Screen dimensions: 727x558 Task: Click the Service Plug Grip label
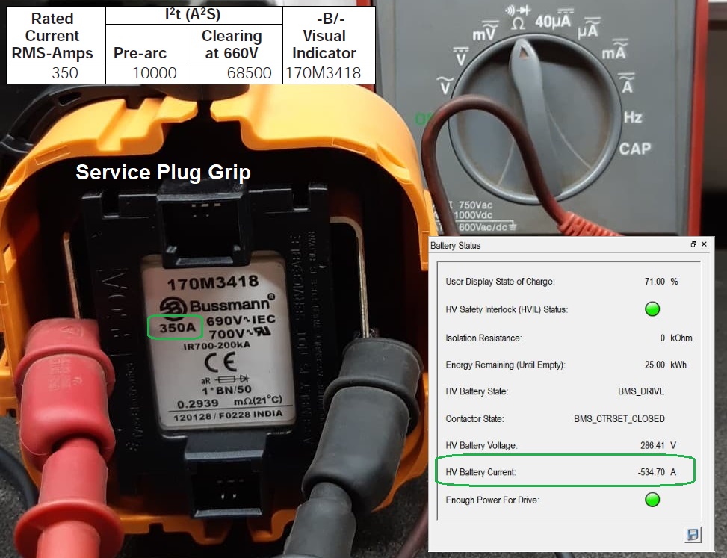point(163,172)
